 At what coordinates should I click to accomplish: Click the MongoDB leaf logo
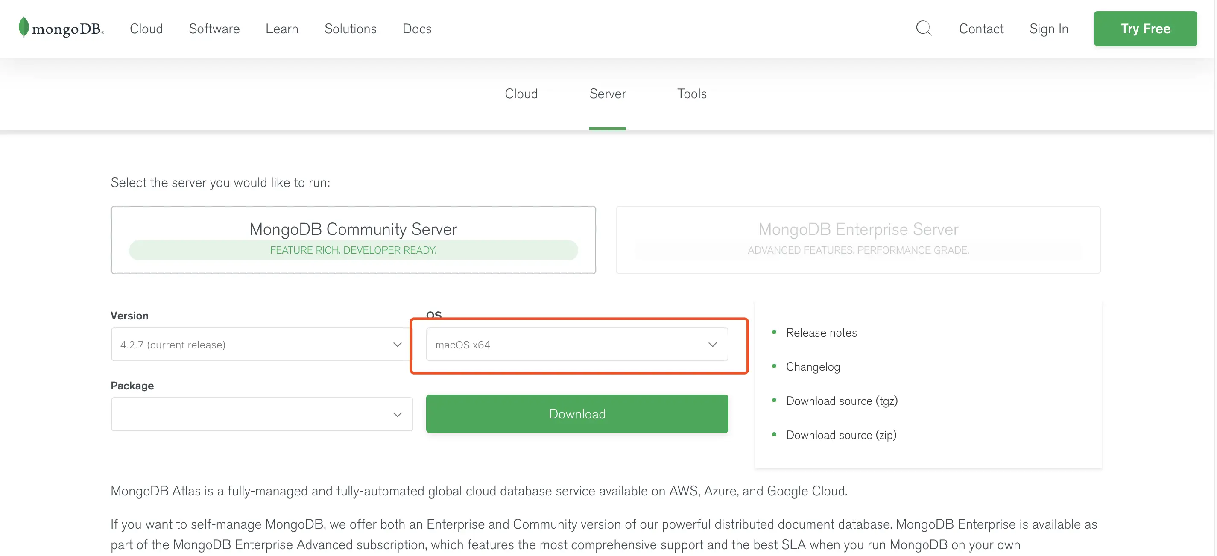coord(23,27)
